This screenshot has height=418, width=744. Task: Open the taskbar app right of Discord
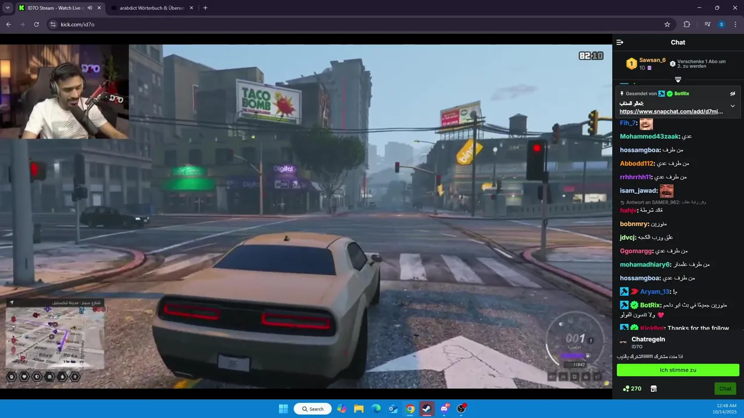coord(462,409)
